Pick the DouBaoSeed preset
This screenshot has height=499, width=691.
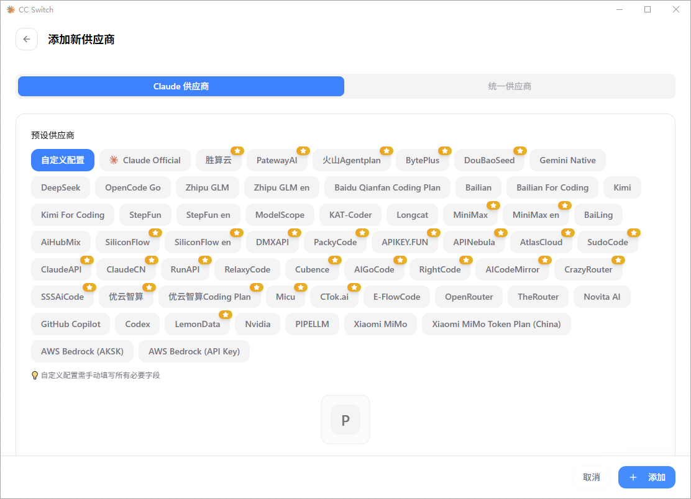pyautogui.click(x=489, y=160)
